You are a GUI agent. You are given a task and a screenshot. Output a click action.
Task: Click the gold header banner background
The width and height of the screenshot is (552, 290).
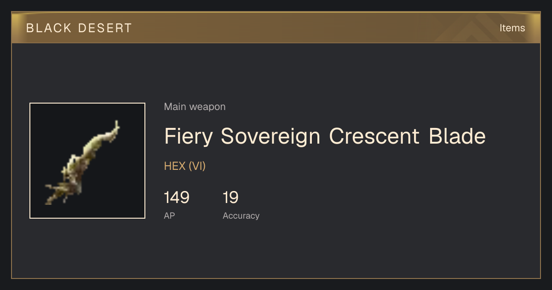pos(276,28)
